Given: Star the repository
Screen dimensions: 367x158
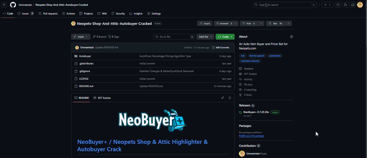Looking at the screenshot, I should point(276,23).
